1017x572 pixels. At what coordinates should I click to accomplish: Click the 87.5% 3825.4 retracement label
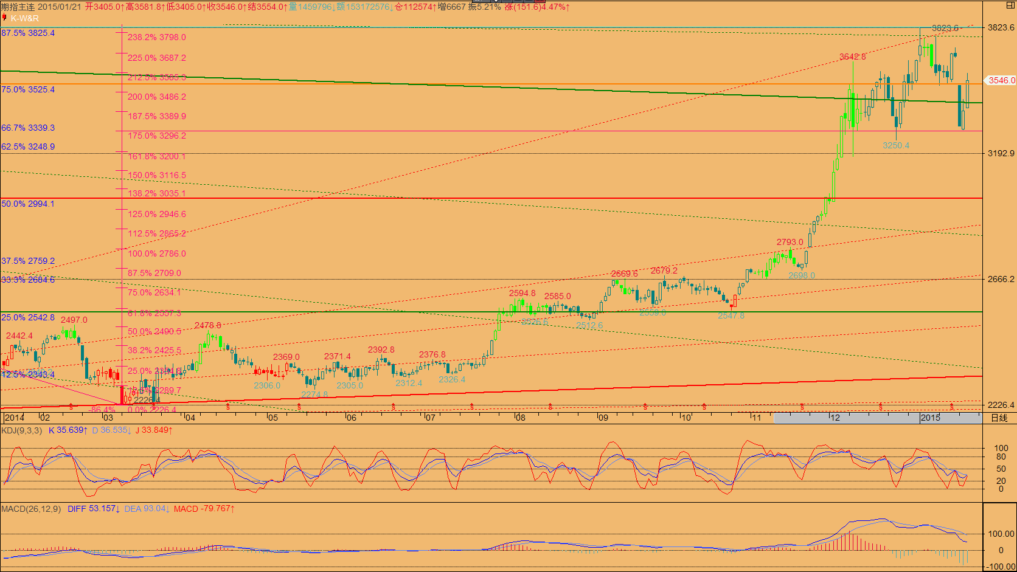(28, 33)
